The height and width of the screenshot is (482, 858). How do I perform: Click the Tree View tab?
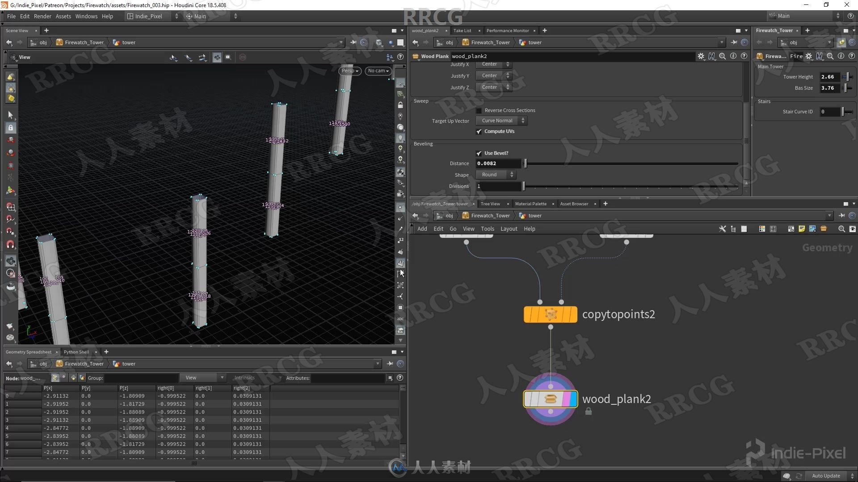click(x=490, y=204)
